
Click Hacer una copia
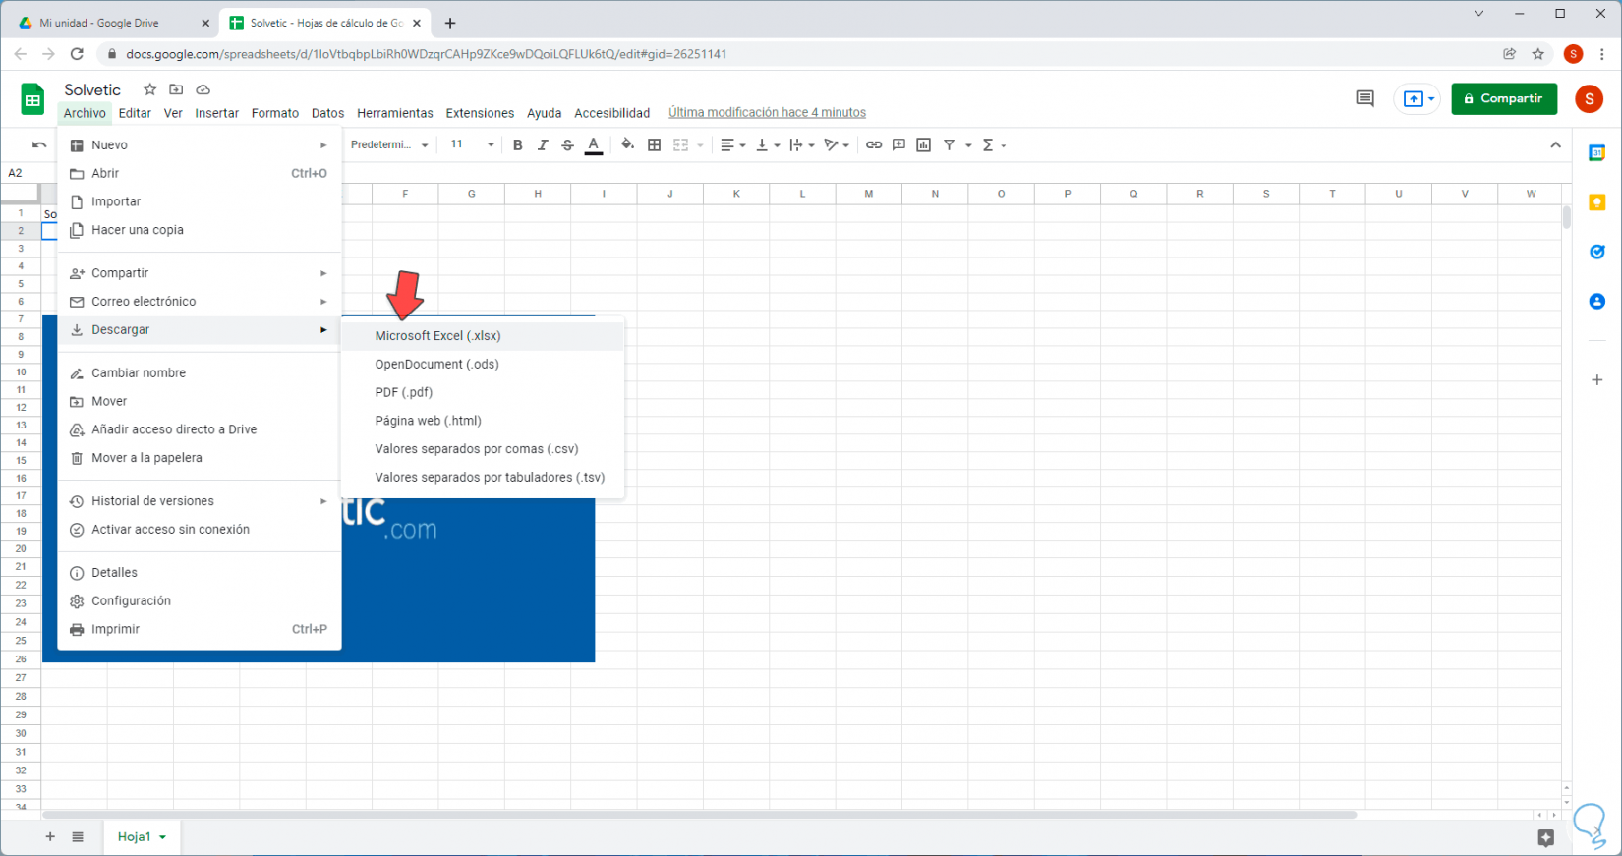pos(200,230)
